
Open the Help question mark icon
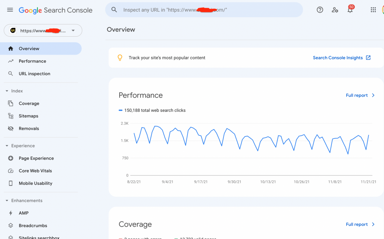click(320, 10)
